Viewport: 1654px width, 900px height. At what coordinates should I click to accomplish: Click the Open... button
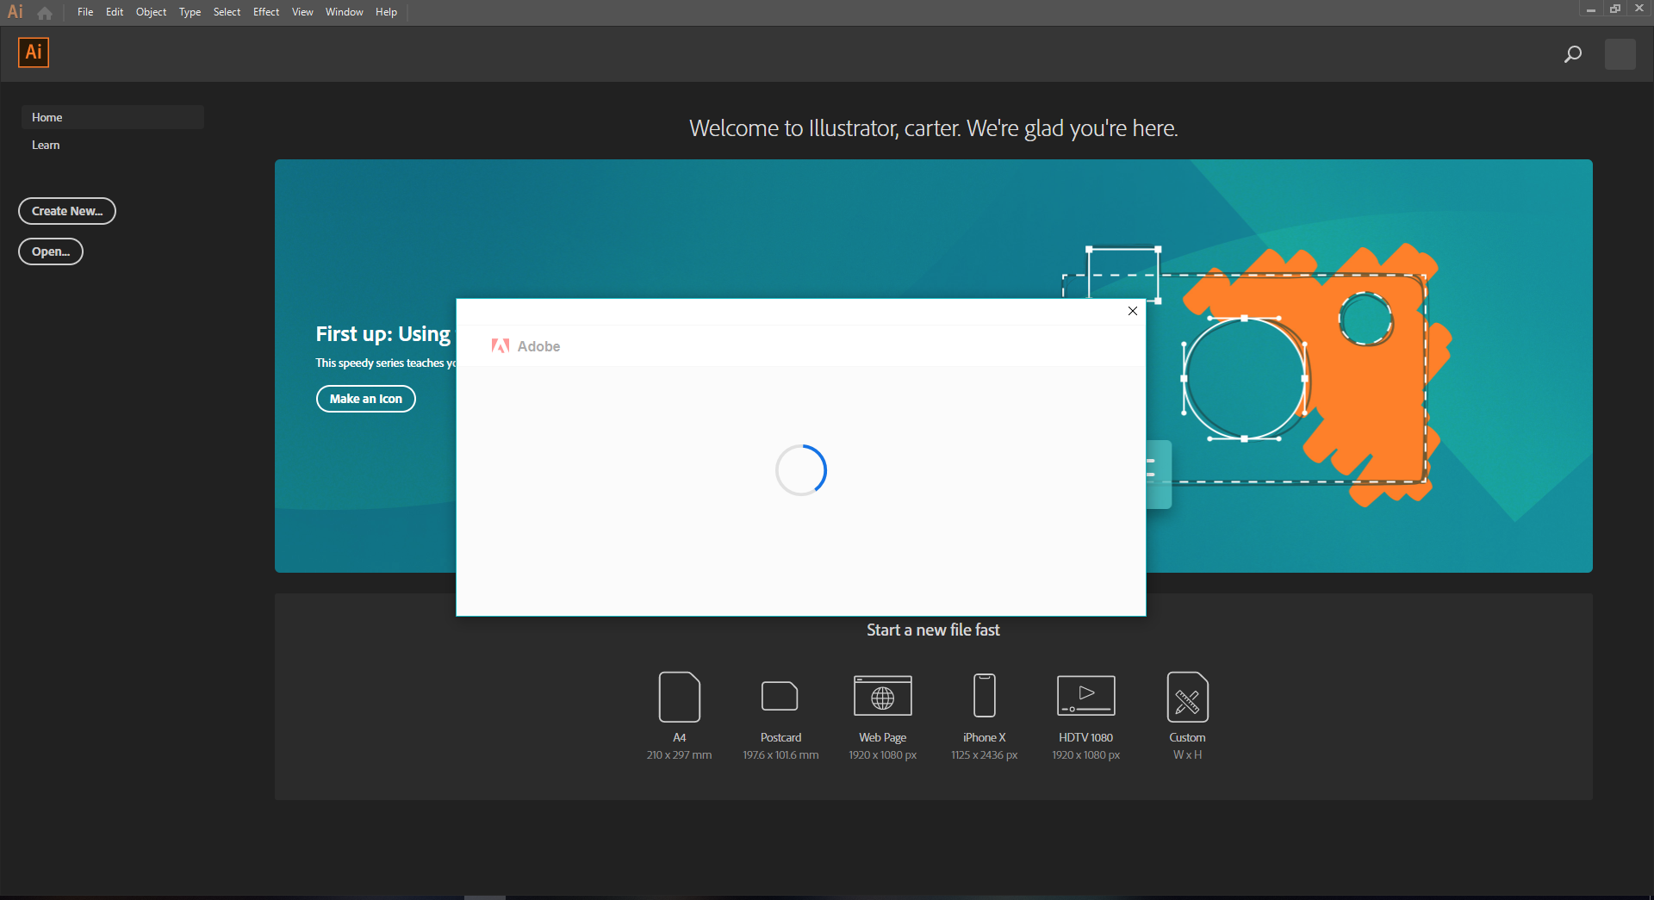[x=51, y=251]
